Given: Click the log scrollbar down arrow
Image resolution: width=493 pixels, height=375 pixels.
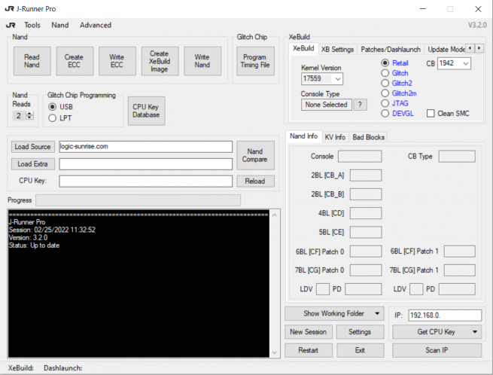Looking at the screenshot, I should click(x=275, y=352).
